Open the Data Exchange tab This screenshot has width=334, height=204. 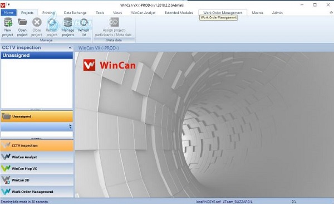(x=75, y=13)
